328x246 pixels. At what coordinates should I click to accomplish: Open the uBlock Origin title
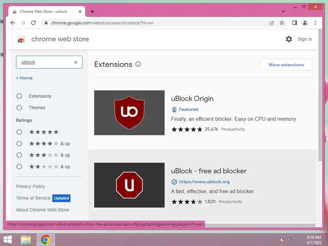pyautogui.click(x=192, y=99)
